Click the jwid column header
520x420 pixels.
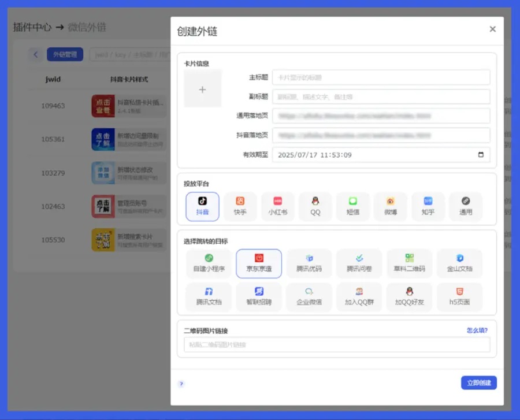tap(53, 79)
